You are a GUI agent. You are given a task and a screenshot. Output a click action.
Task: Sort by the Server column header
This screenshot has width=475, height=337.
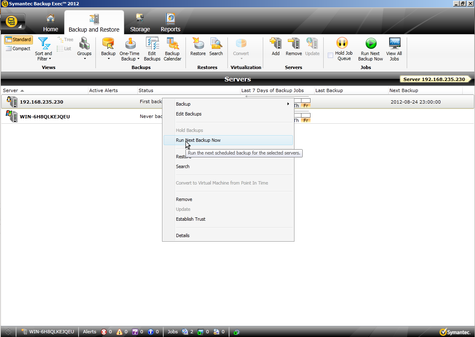click(11, 90)
